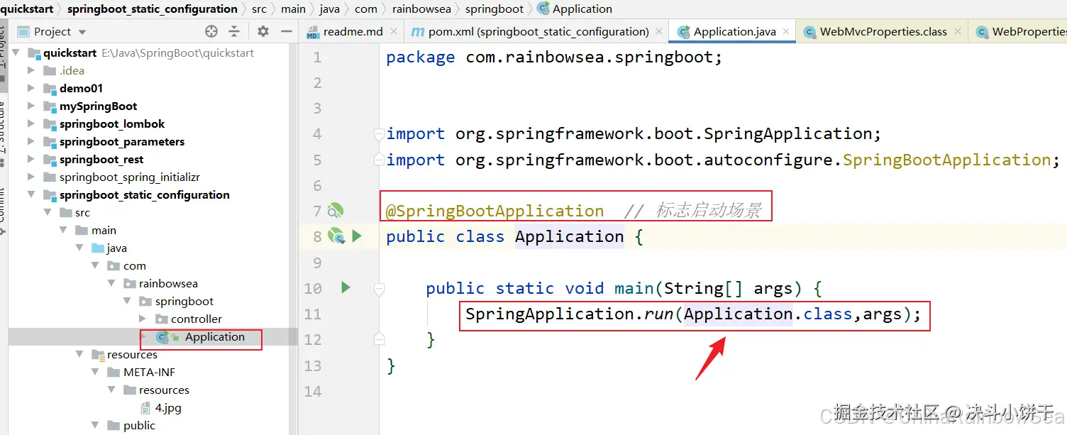Screen dimensions: 1067x435
Task: Expand the demo01 module
Action: [31, 88]
